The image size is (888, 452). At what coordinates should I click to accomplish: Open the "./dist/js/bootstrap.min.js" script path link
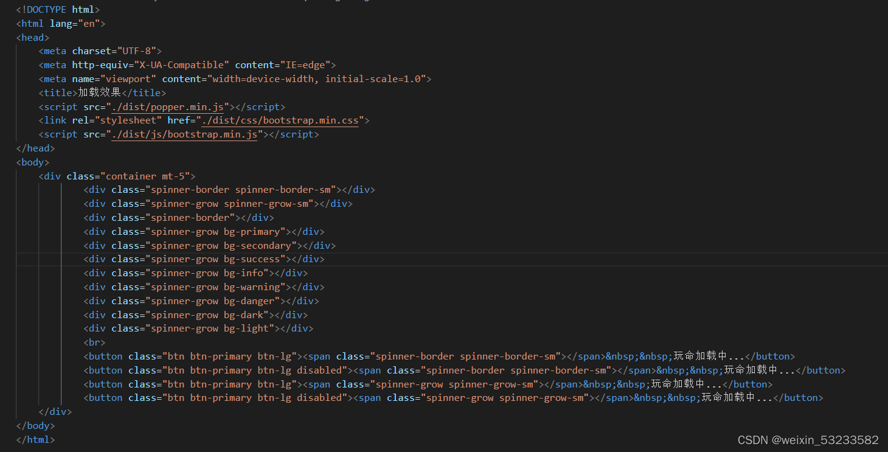[185, 134]
